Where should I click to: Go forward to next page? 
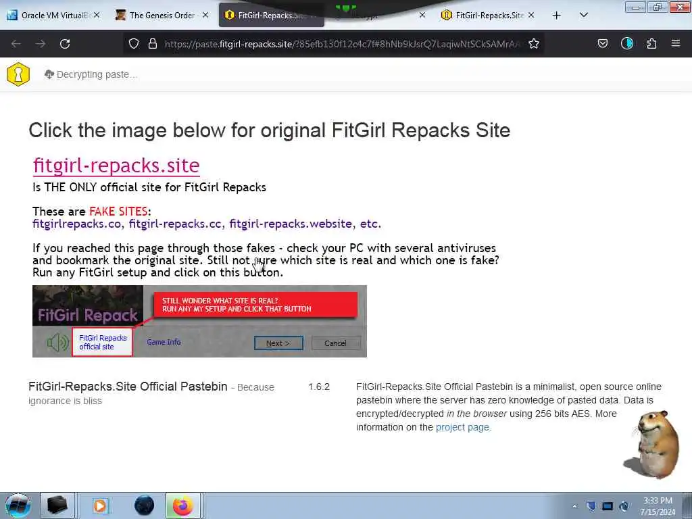(41, 44)
